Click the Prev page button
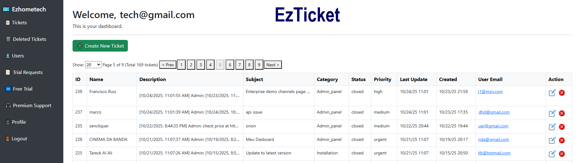This screenshot has height=163, width=580. click(168, 65)
